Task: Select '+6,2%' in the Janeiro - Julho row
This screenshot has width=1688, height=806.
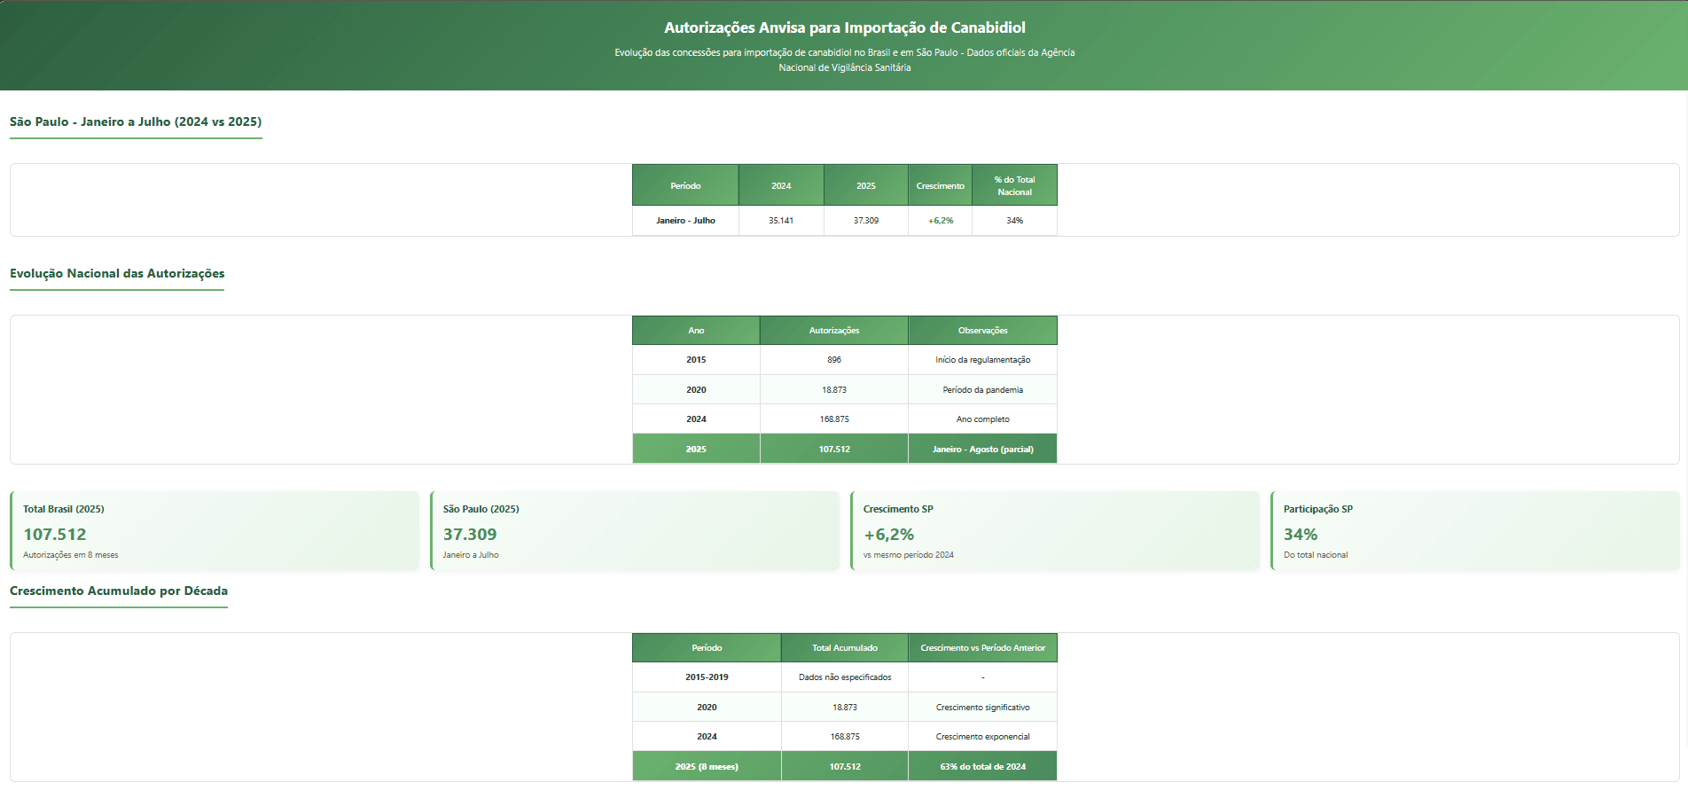Action: pos(940,221)
